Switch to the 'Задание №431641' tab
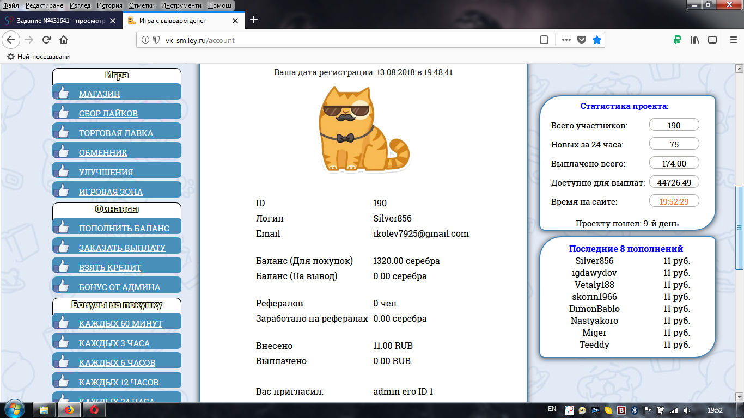Image resolution: width=744 pixels, height=418 pixels. coord(60,21)
